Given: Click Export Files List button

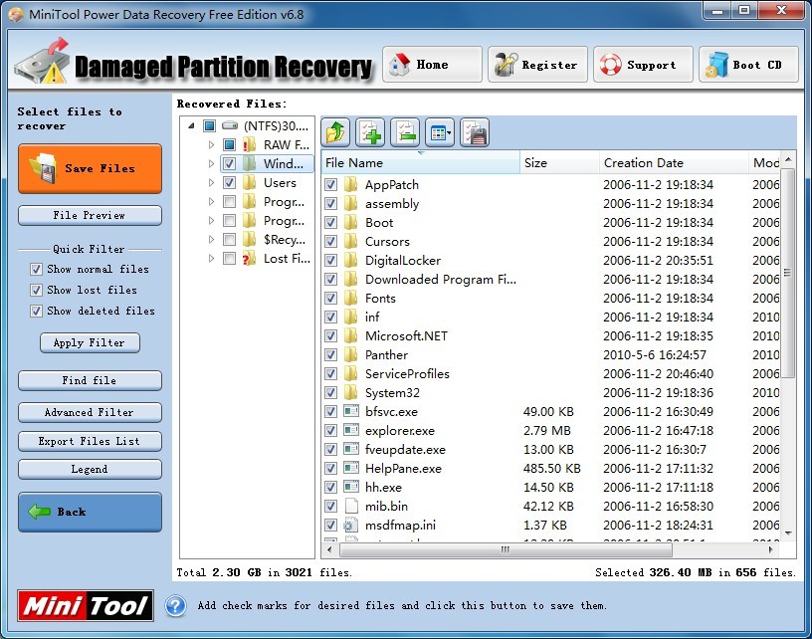Looking at the screenshot, I should (x=90, y=441).
